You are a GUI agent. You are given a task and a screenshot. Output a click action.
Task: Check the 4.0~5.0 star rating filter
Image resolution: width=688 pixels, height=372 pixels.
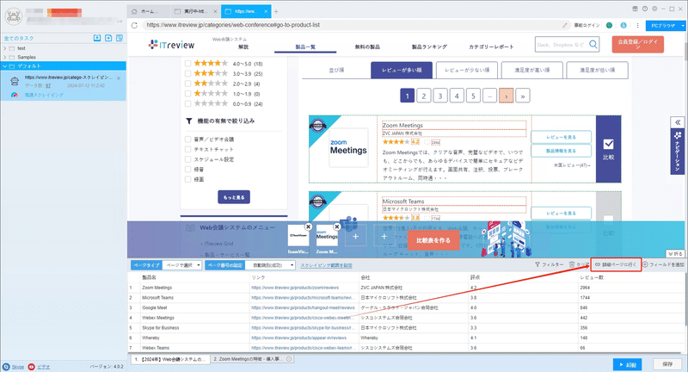[187, 63]
